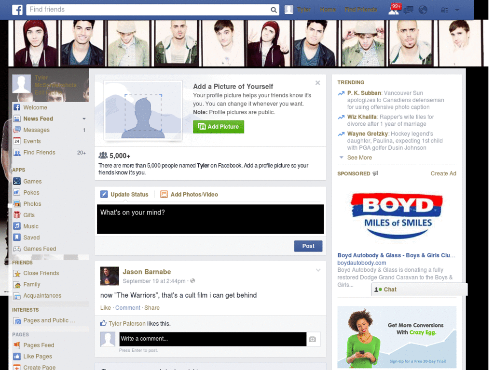Go to Home in top bar
This screenshot has height=370, width=494.
[x=328, y=10]
